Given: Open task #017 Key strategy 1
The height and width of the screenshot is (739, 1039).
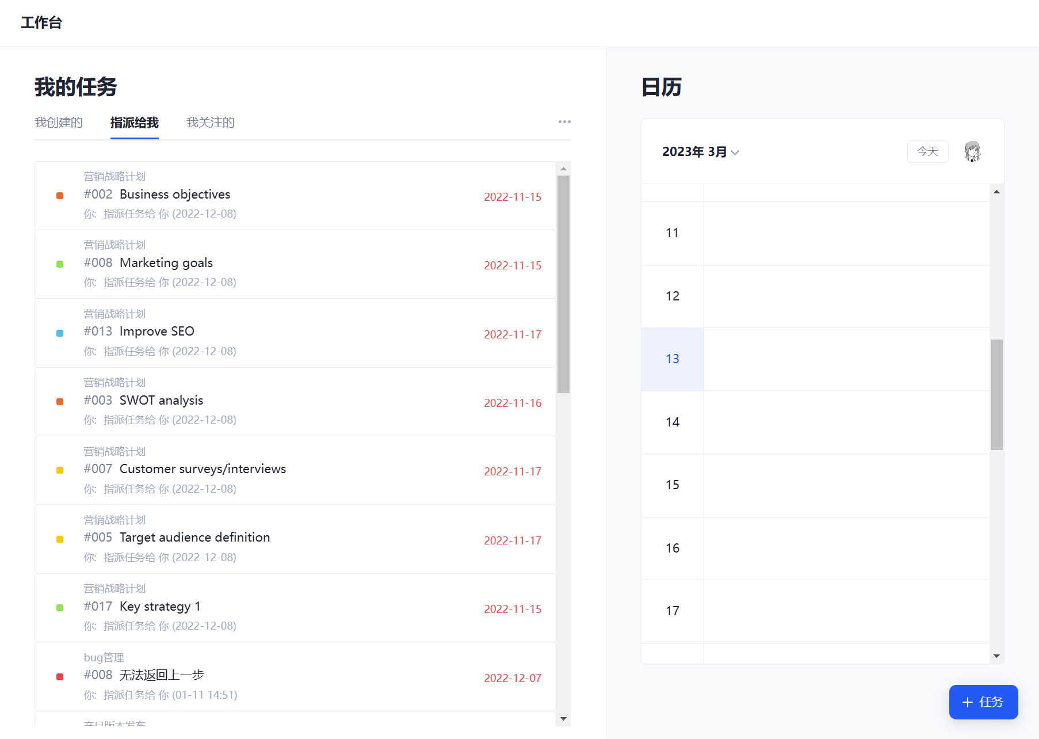Looking at the screenshot, I should click(160, 607).
